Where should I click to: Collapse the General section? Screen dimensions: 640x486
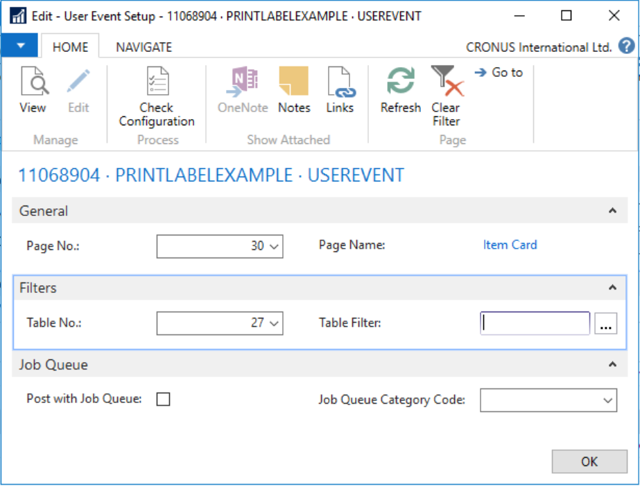(612, 210)
